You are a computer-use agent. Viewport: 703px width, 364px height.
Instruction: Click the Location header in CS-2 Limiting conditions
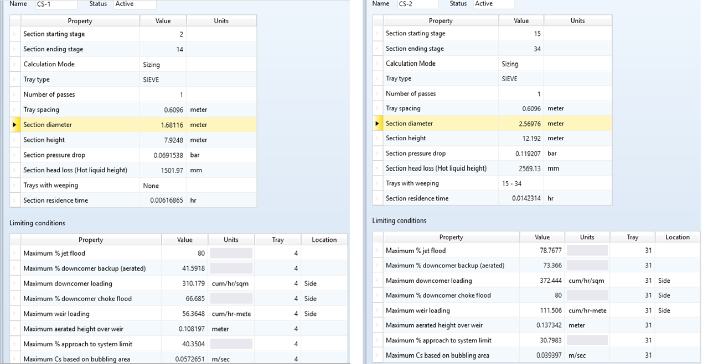coord(678,237)
